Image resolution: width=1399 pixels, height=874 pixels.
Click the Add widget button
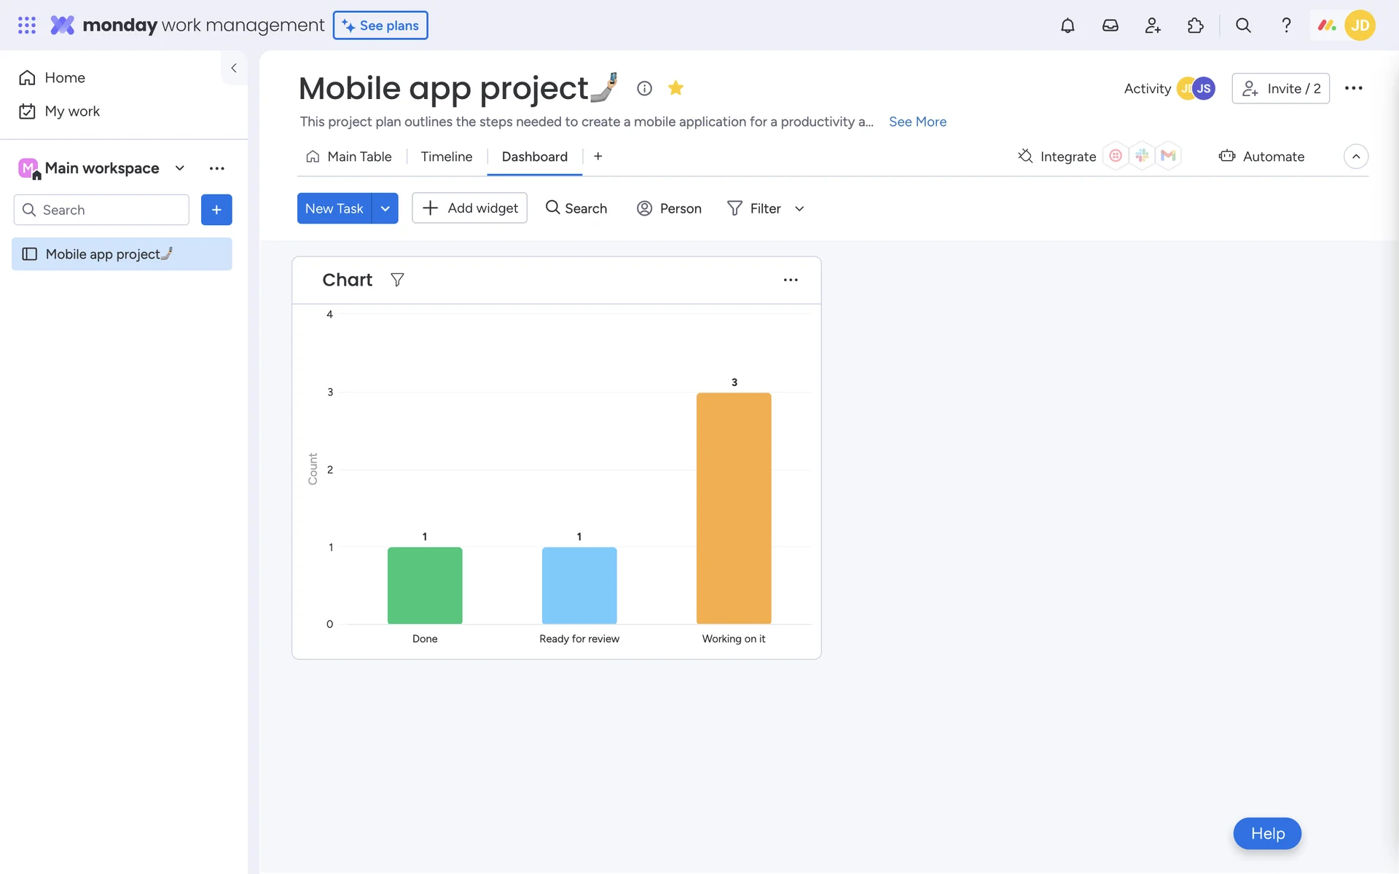tap(469, 208)
